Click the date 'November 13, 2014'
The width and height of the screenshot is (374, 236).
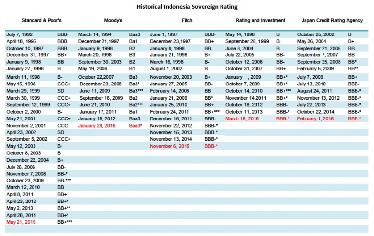(171, 139)
